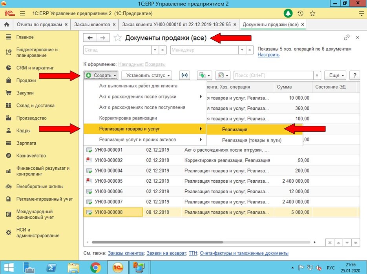Open the create-based-on toolbar dropdown
Viewport: 367px width, 274px height.
pyautogui.click(x=204, y=75)
